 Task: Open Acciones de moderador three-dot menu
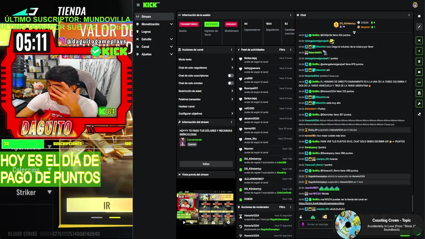pyautogui.click(x=291, y=207)
